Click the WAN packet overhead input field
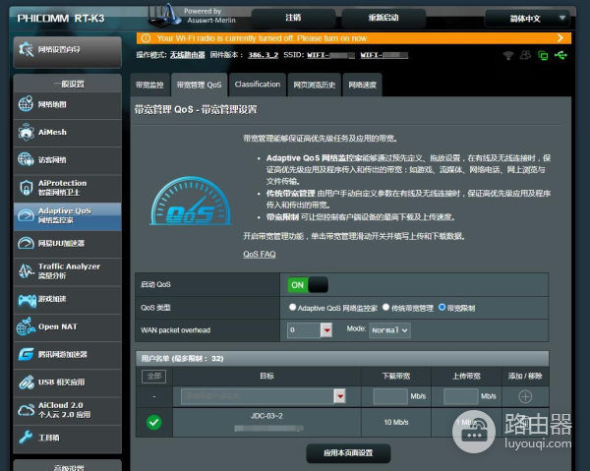Screen dimensions: 590x471 304,330
